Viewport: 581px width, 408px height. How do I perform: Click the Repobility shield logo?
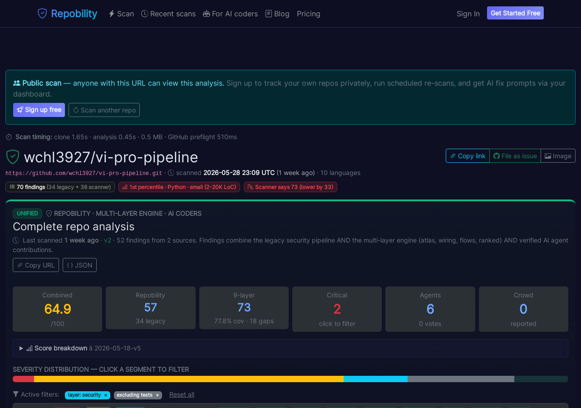coord(42,14)
